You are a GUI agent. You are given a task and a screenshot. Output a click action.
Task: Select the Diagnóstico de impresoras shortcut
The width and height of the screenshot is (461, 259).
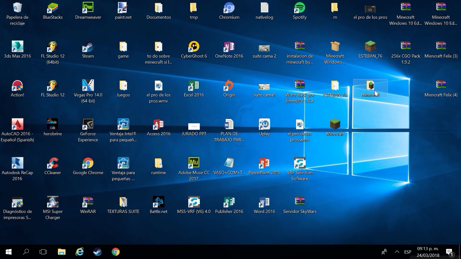pyautogui.click(x=17, y=208)
